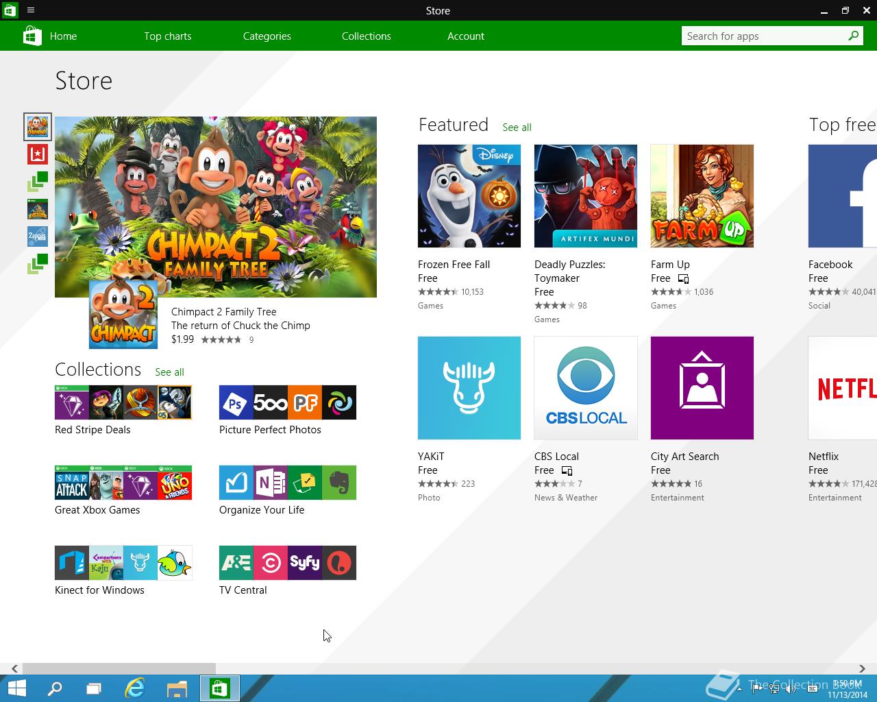Open Netflix app tile

843,388
